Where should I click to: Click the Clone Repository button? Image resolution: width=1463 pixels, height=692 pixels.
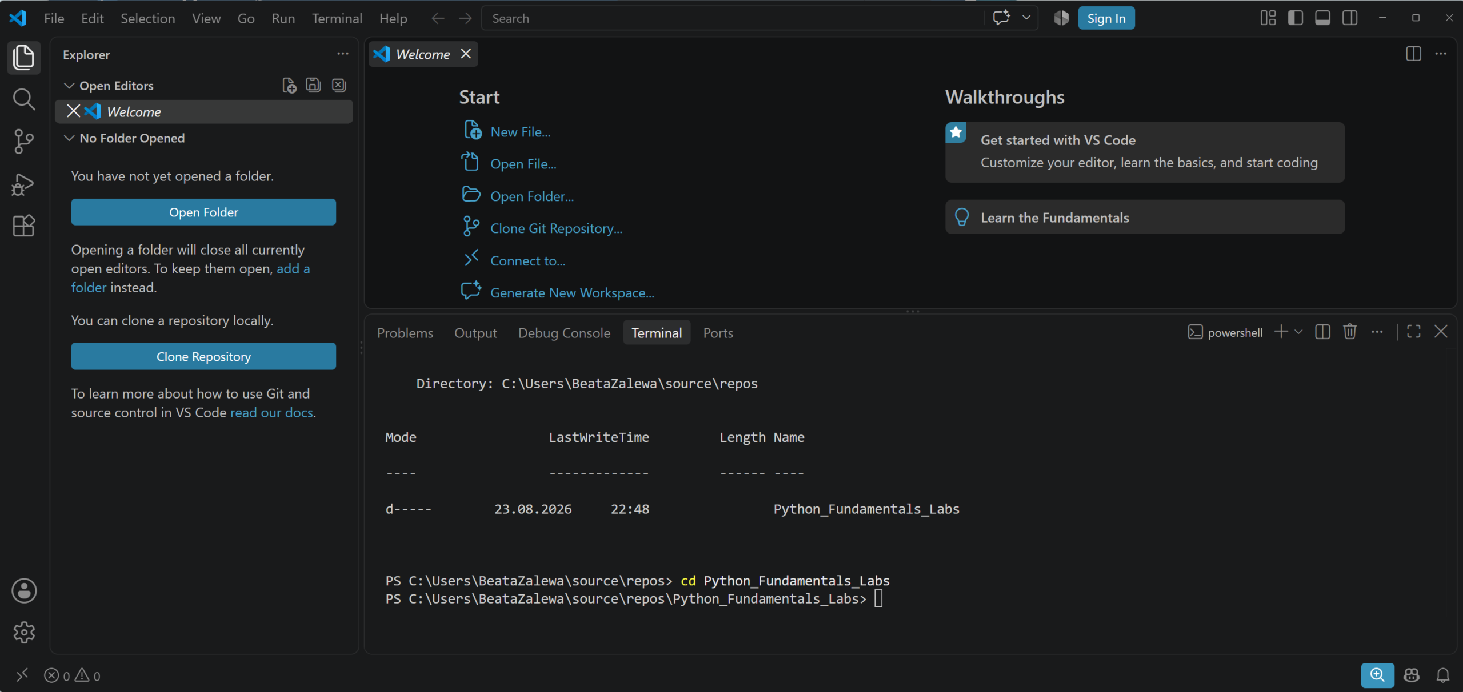[203, 356]
